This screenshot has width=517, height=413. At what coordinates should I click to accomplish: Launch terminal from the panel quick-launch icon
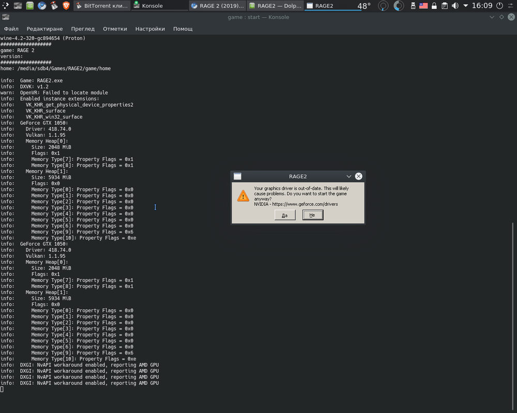coord(18,6)
